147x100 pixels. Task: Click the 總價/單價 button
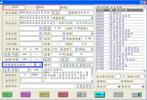[x=11, y=54]
